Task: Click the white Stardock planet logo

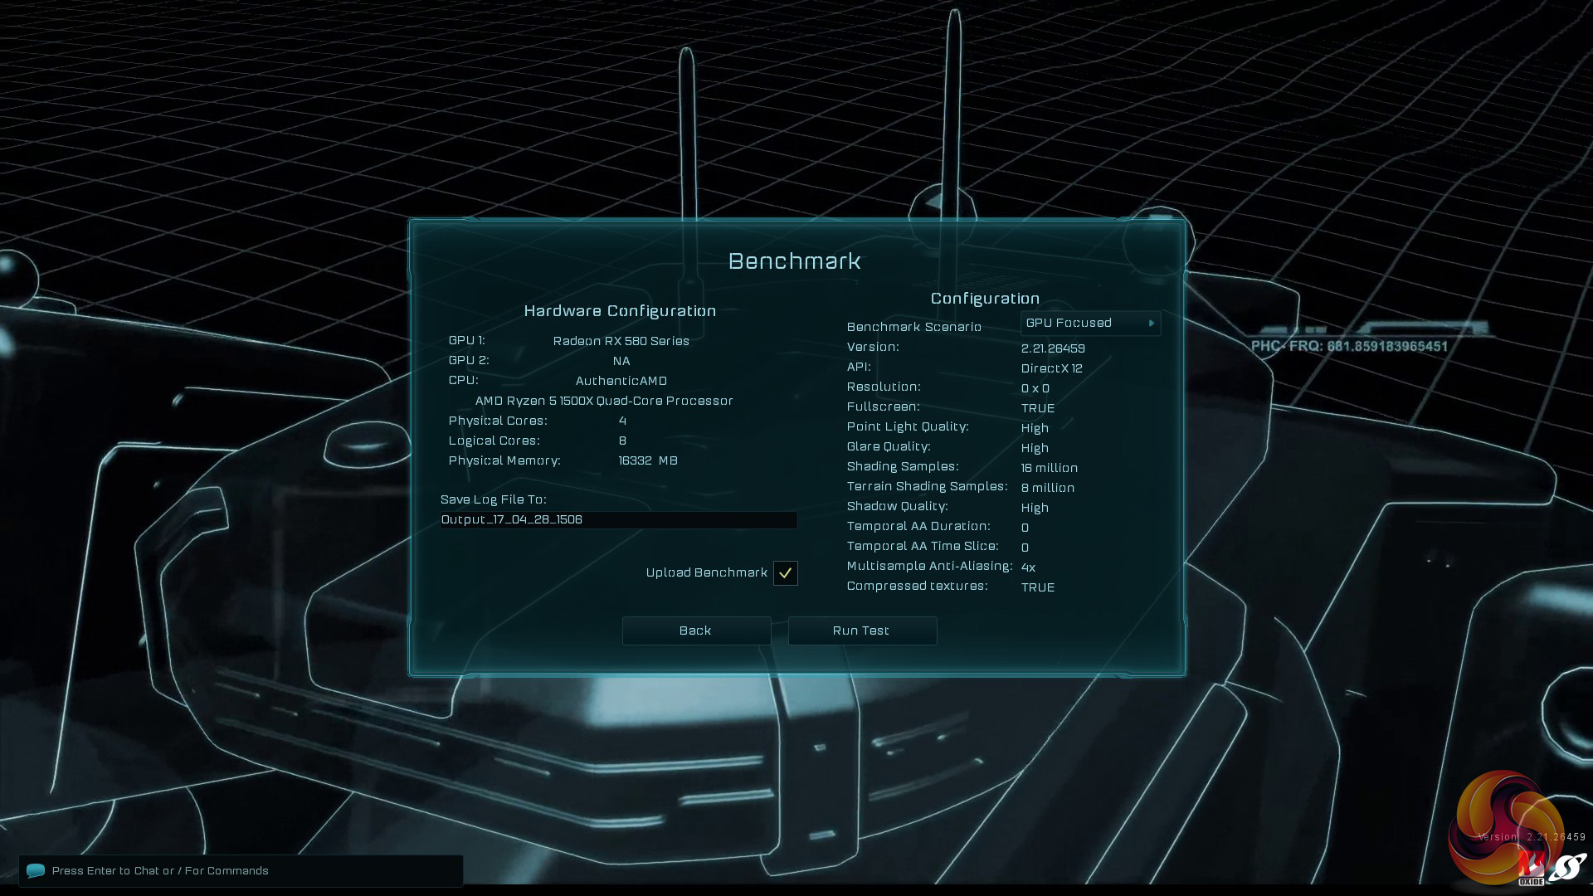Action: pos(1568,868)
